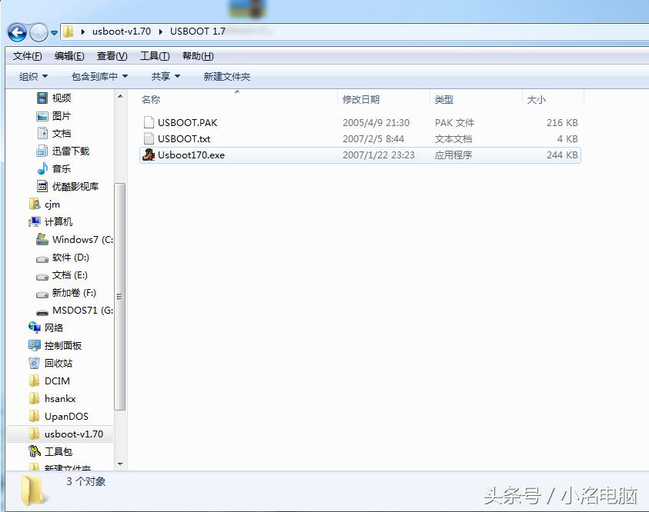
Task: Open the 查看 menu
Action: (x=111, y=55)
